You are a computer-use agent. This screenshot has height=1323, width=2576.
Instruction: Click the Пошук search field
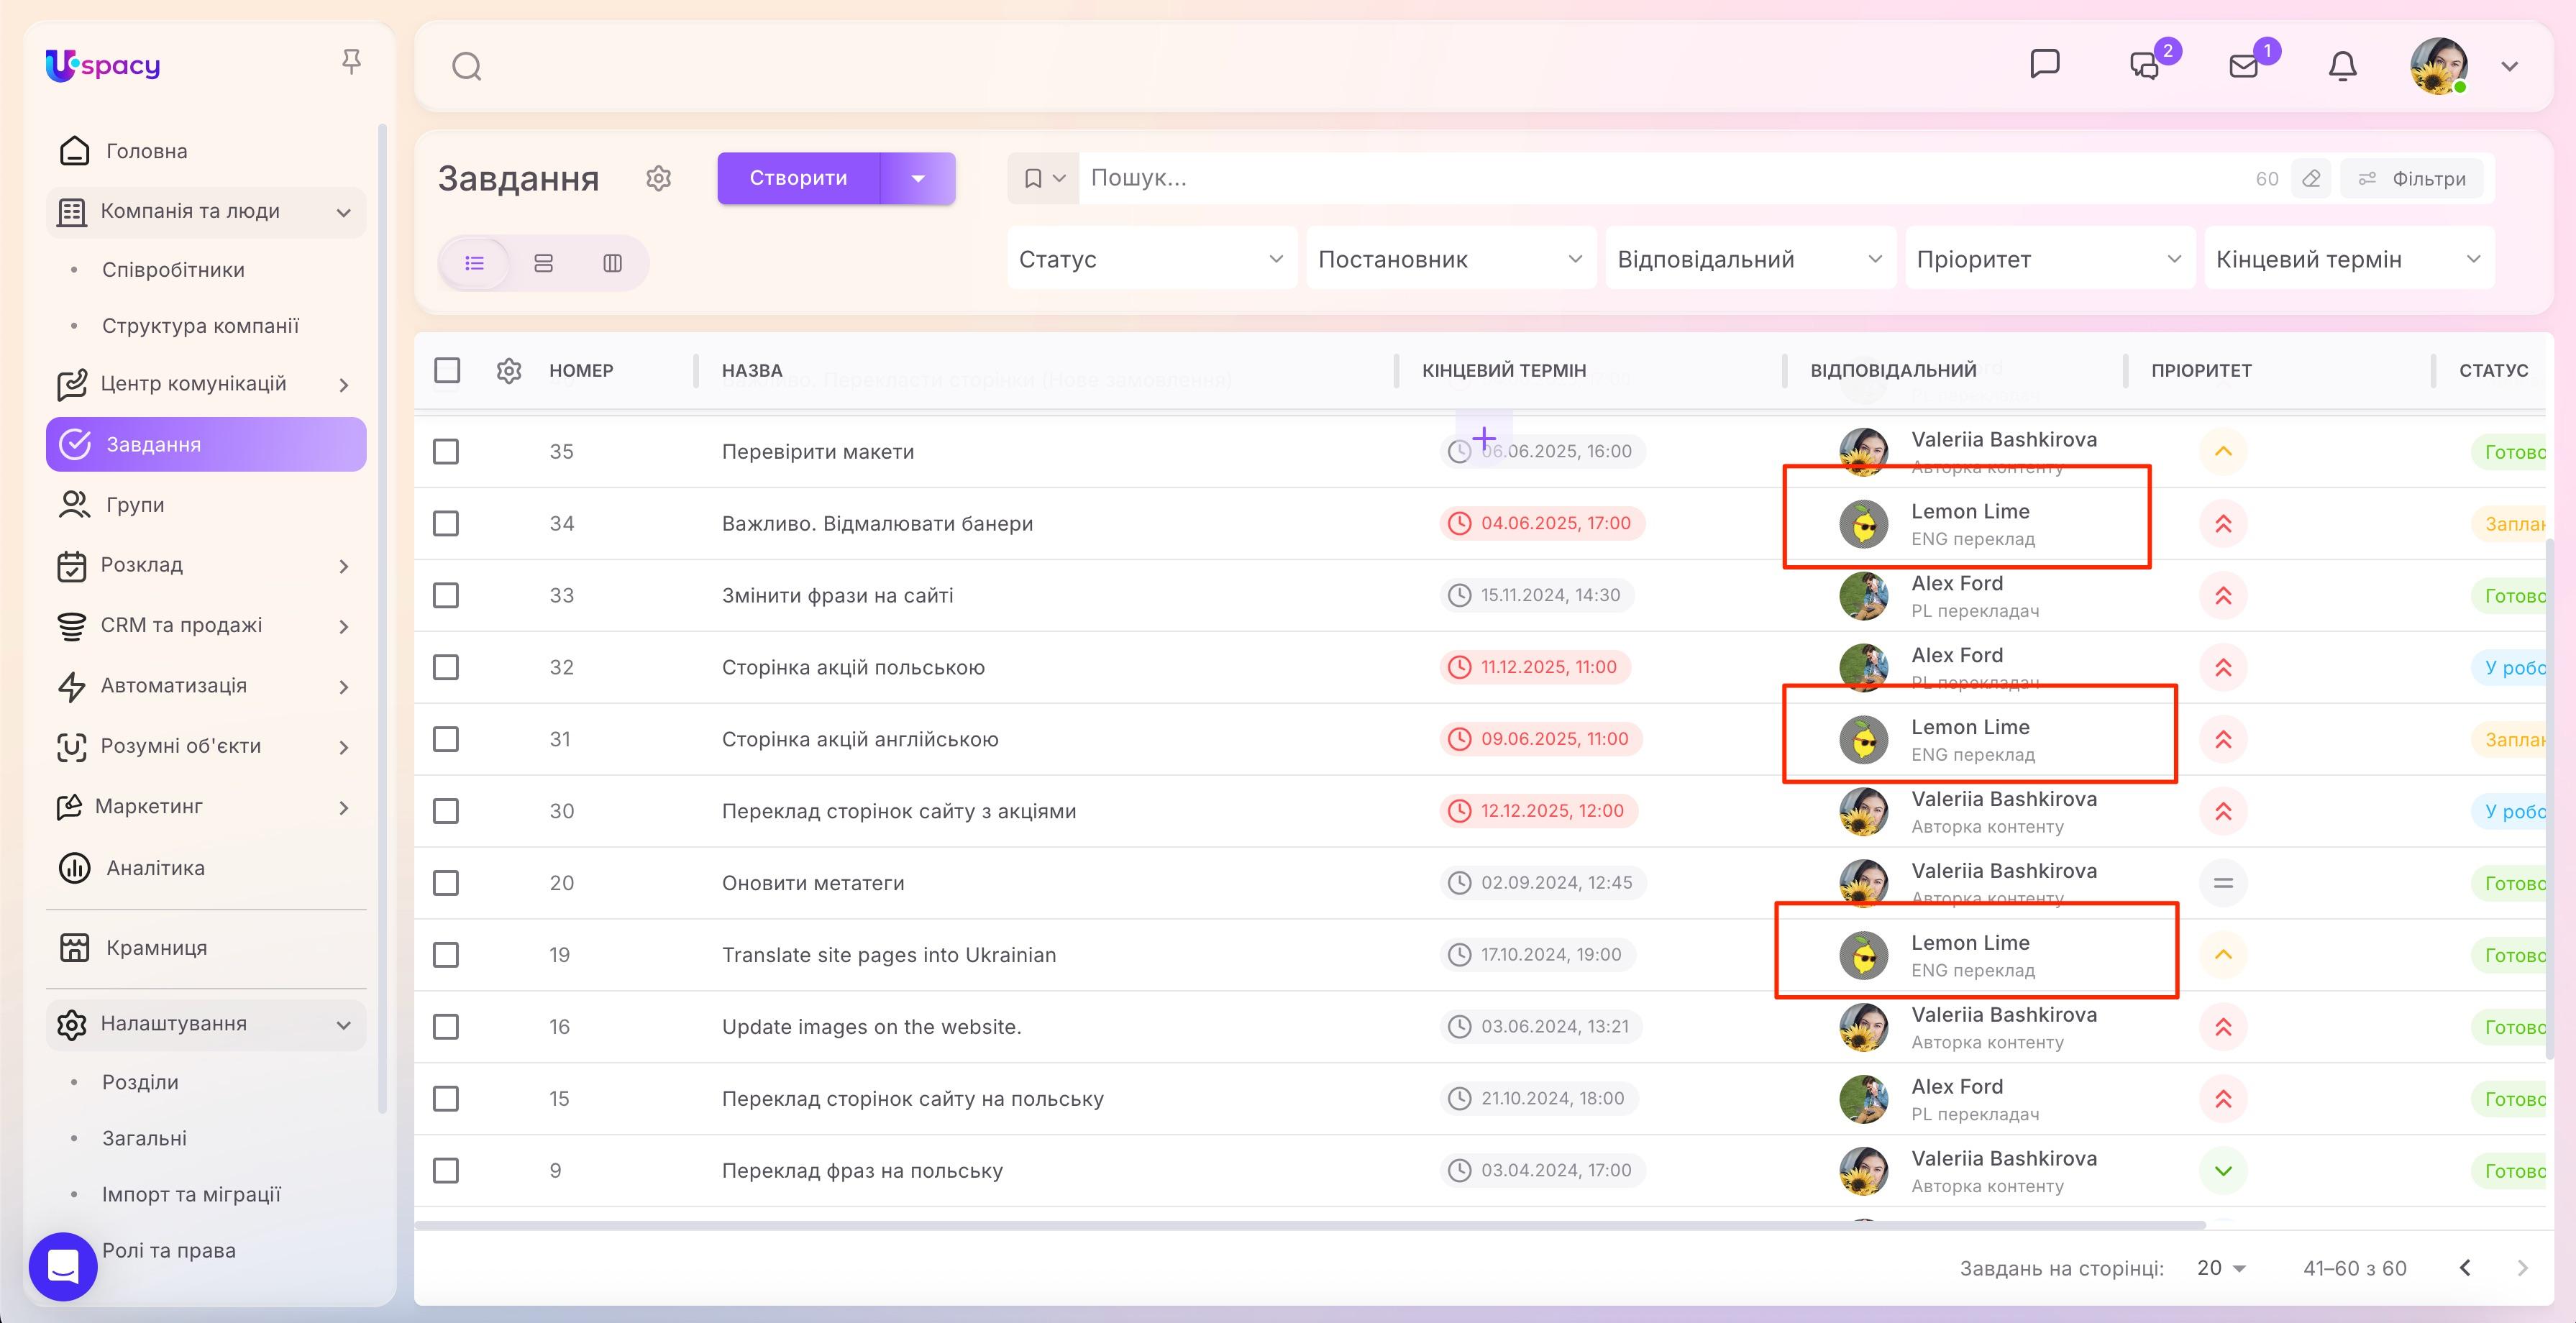(x=1660, y=178)
